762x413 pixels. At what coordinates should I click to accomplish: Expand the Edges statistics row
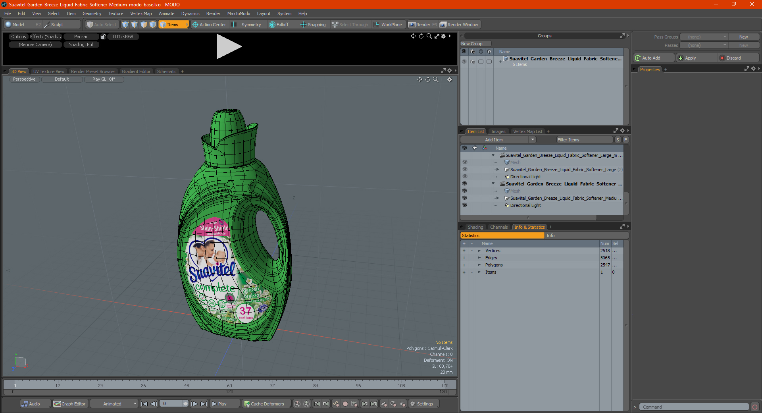click(479, 258)
